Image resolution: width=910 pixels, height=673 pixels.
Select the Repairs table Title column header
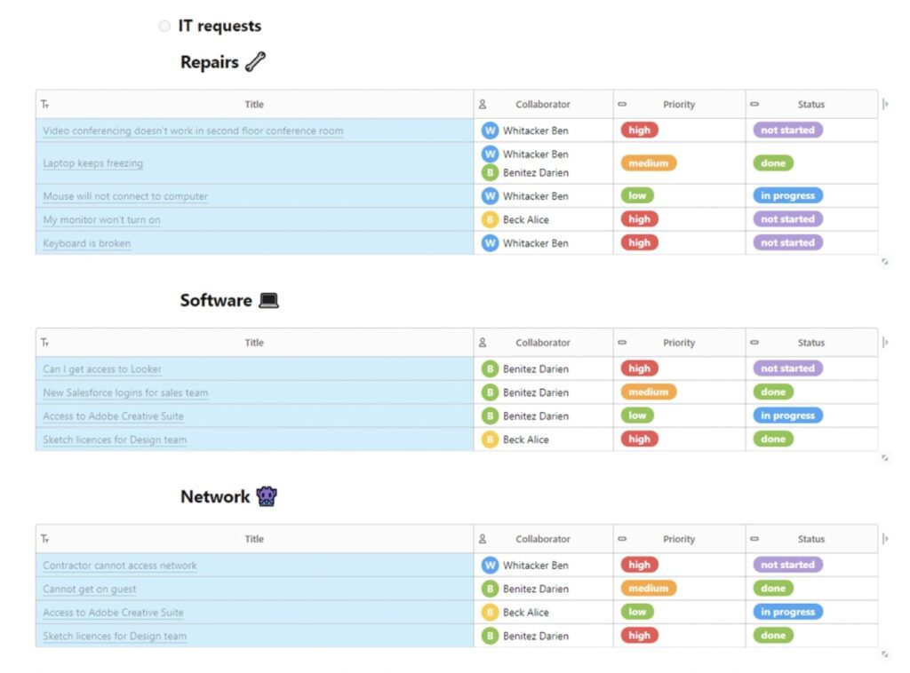tap(254, 105)
